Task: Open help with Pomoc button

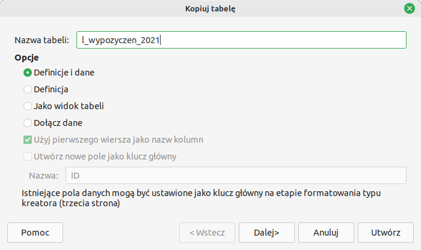Action: pos(35,233)
